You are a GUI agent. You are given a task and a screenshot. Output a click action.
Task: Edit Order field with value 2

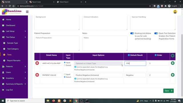pos(158,75)
